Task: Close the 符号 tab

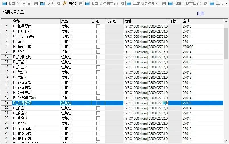Action: 81,4
